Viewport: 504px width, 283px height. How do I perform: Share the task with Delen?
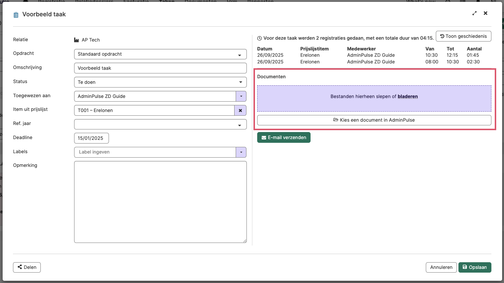27,267
